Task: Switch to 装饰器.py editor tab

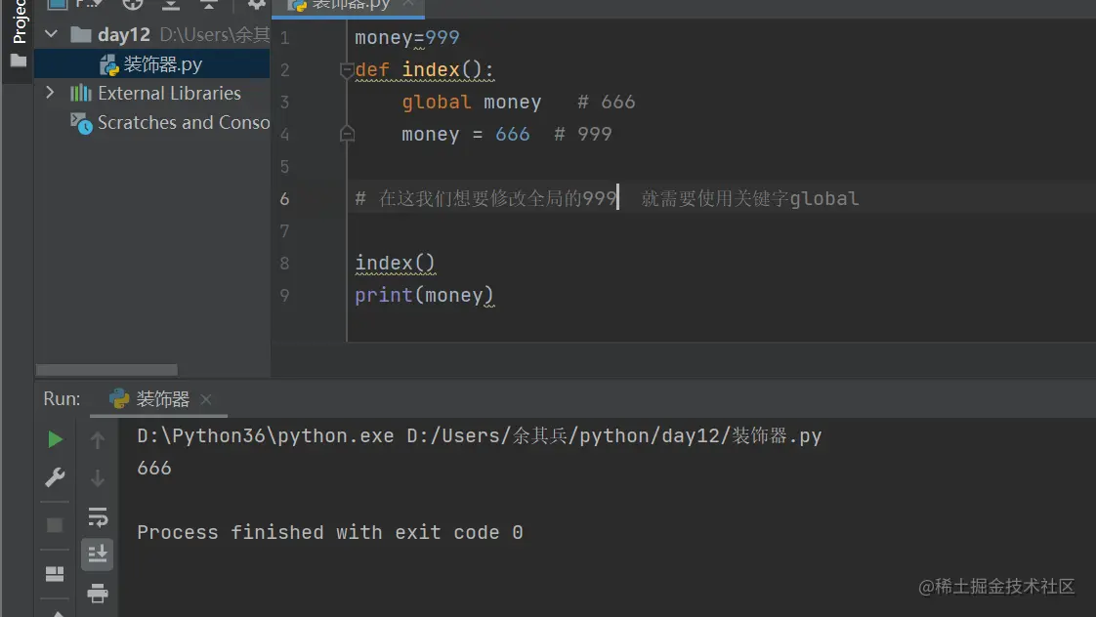Action: (x=349, y=6)
